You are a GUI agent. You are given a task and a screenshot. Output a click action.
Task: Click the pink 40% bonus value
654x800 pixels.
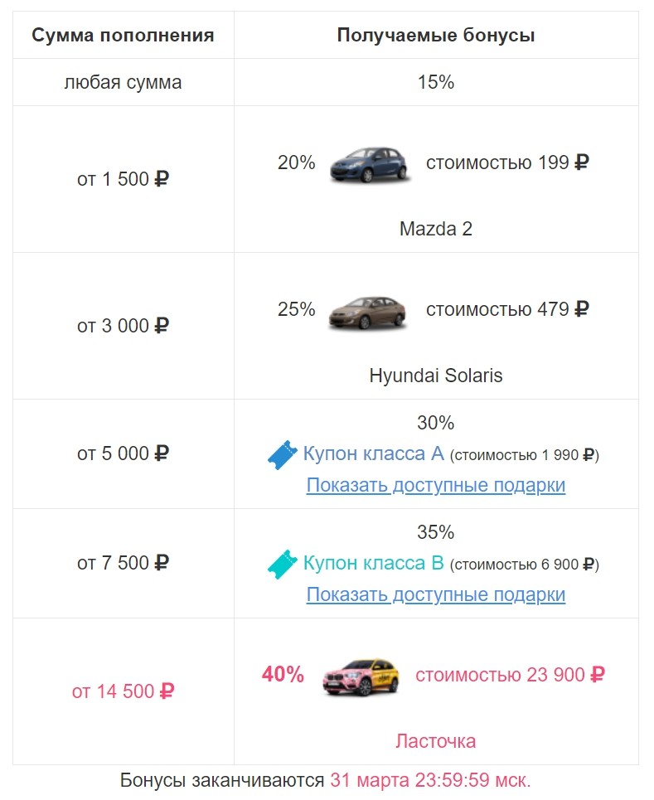[x=283, y=675]
